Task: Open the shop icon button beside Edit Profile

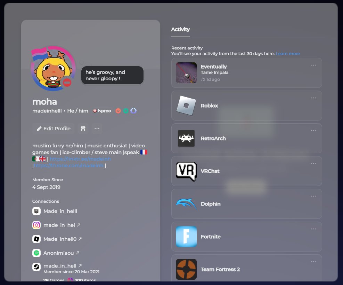Action: tap(83, 129)
